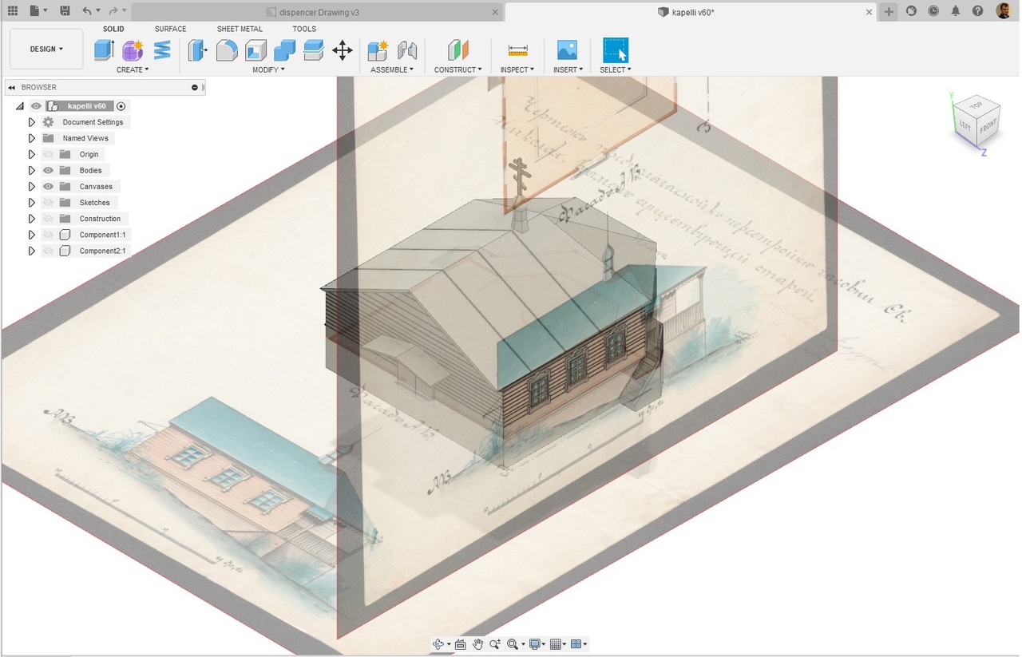Image resolution: width=1022 pixels, height=657 pixels.
Task: Click the Look At icon in navigation bar
Action: [x=460, y=644]
